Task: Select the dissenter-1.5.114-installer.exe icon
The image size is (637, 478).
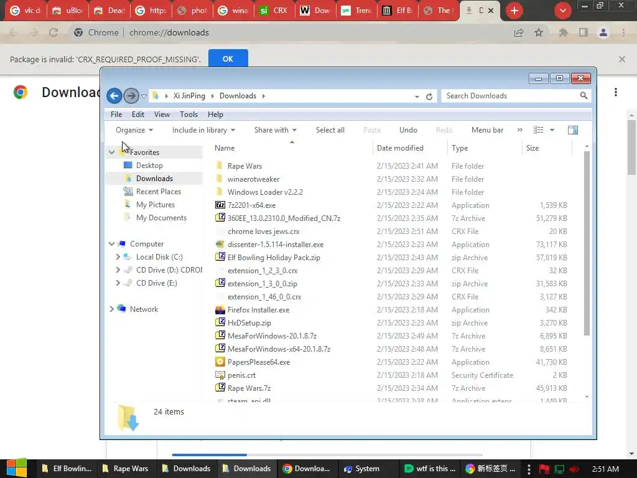Action: pos(220,244)
